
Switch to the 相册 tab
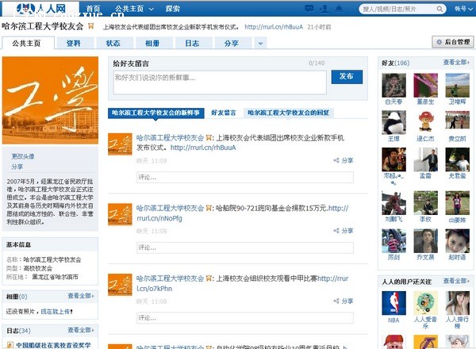click(152, 44)
